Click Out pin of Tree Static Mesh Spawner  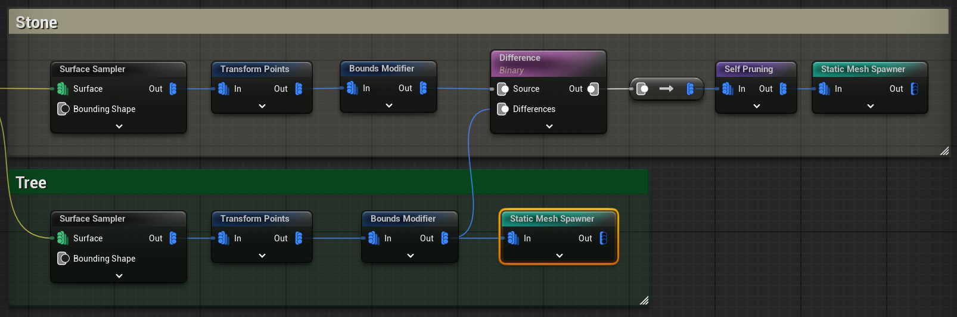coord(604,238)
